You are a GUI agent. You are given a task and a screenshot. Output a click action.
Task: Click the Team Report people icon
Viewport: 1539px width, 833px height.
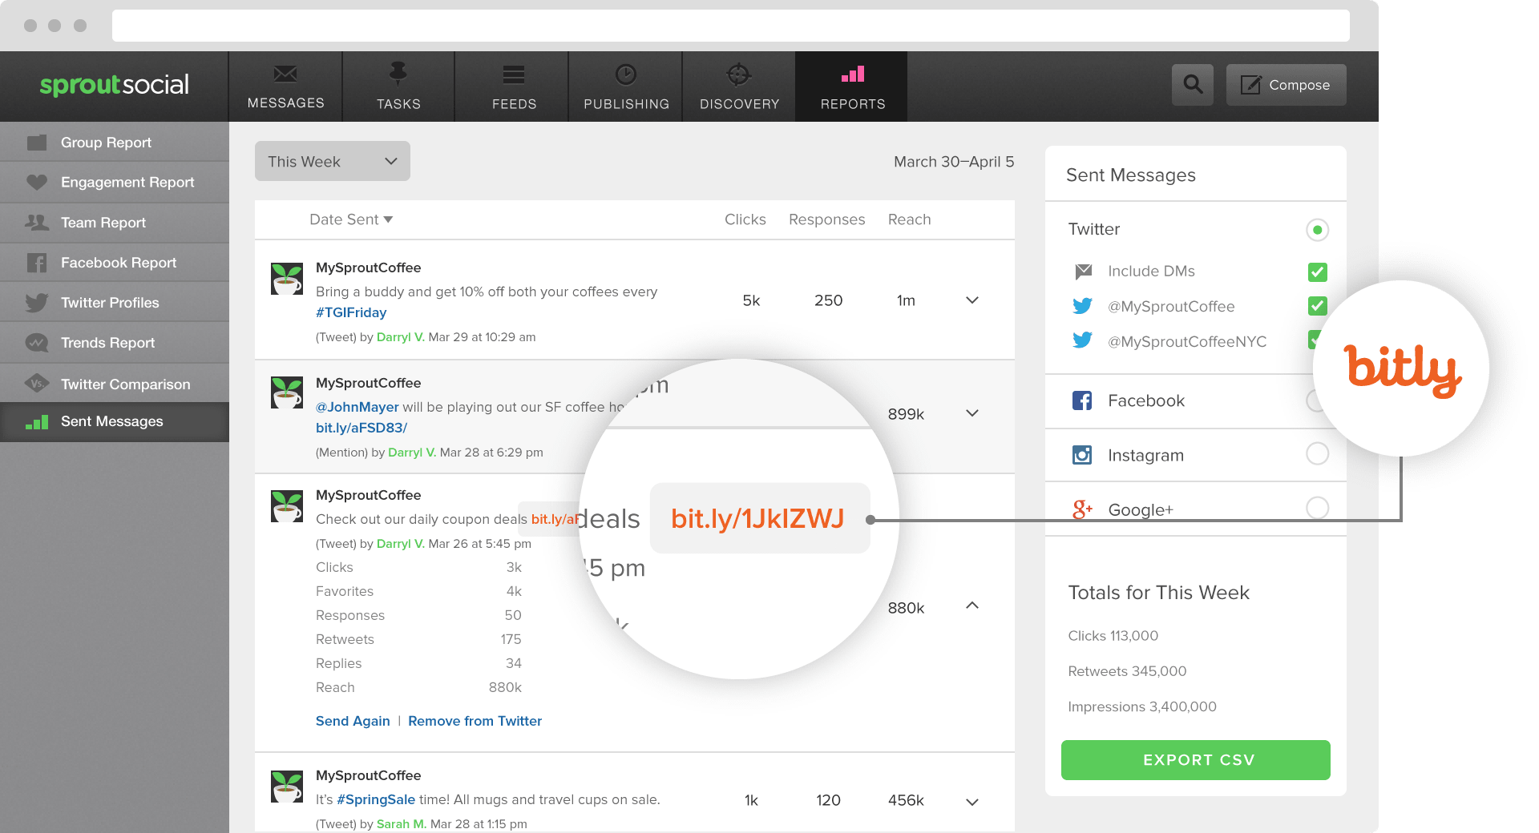pos(37,223)
